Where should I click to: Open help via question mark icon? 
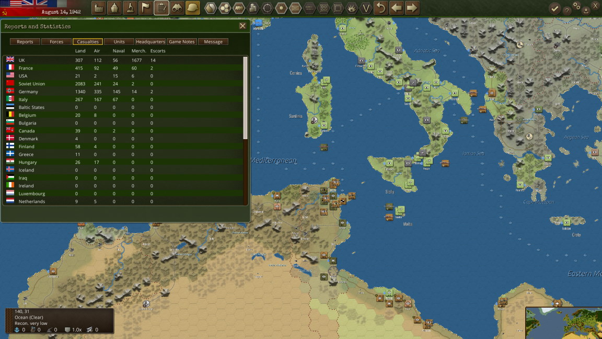pyautogui.click(x=566, y=11)
